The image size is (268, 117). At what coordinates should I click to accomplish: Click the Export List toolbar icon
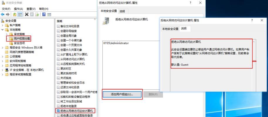[x=37, y=14]
